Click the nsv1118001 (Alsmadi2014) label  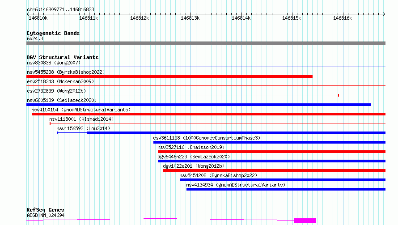tap(81, 119)
